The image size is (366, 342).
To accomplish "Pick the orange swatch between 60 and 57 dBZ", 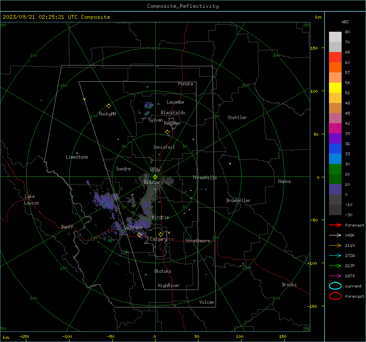I will [x=335, y=67].
